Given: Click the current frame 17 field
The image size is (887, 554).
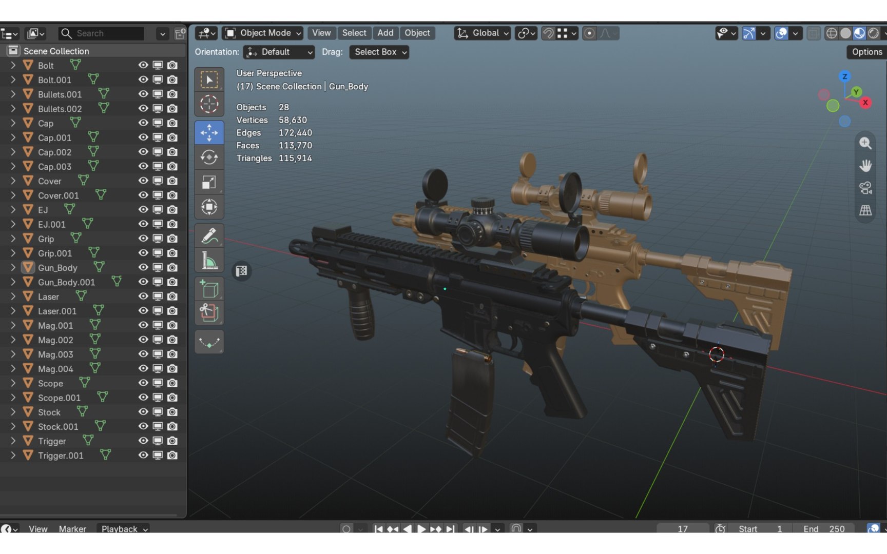Looking at the screenshot, I should click(683, 528).
